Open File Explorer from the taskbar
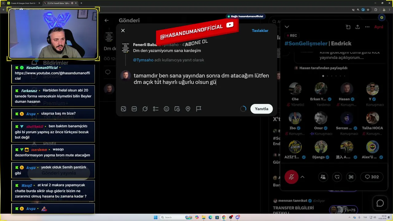 pyautogui.click(x=204, y=217)
